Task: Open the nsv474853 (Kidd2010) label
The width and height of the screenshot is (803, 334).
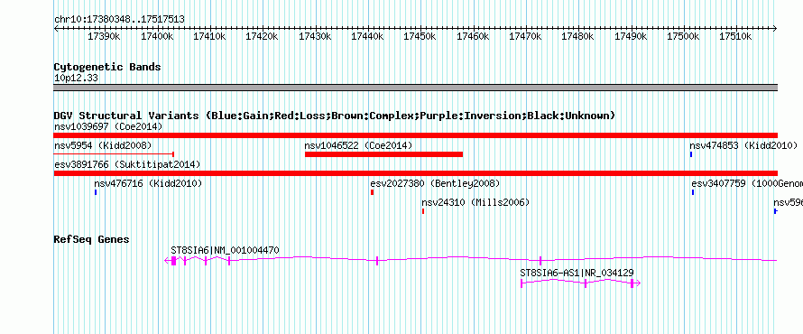Action: point(743,145)
